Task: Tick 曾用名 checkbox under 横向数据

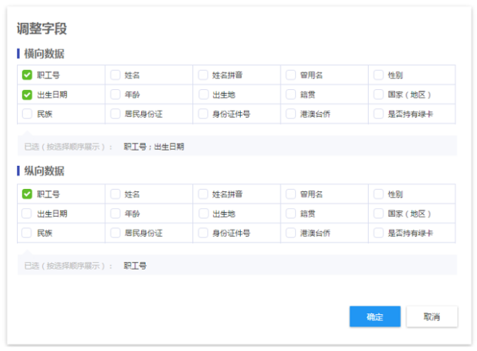Action: tap(291, 75)
